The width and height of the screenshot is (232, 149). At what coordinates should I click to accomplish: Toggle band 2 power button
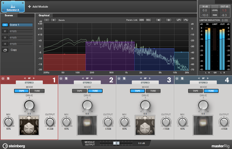pyautogui.click(x=61, y=78)
